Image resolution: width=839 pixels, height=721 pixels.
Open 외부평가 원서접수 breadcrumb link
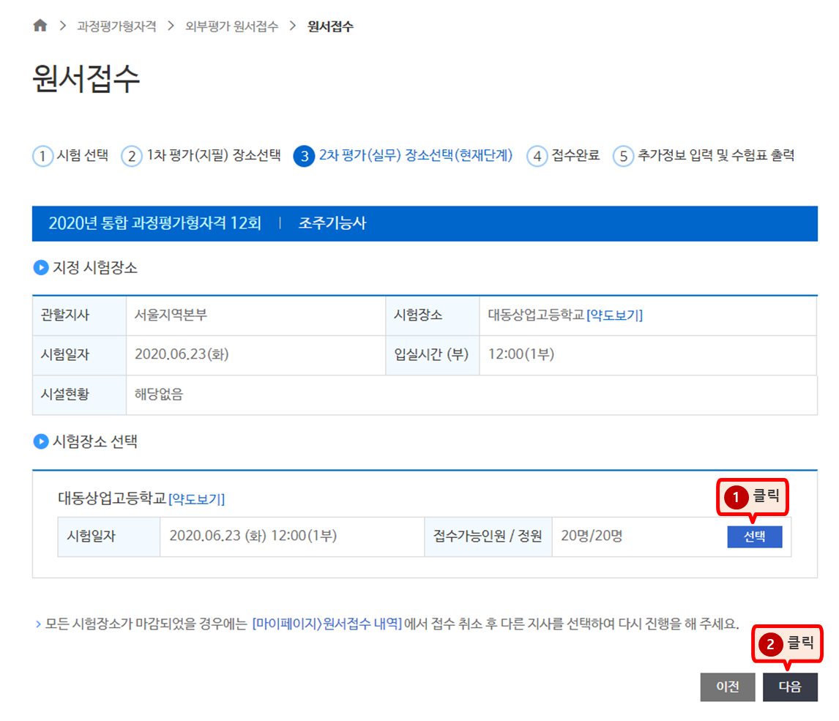click(231, 26)
